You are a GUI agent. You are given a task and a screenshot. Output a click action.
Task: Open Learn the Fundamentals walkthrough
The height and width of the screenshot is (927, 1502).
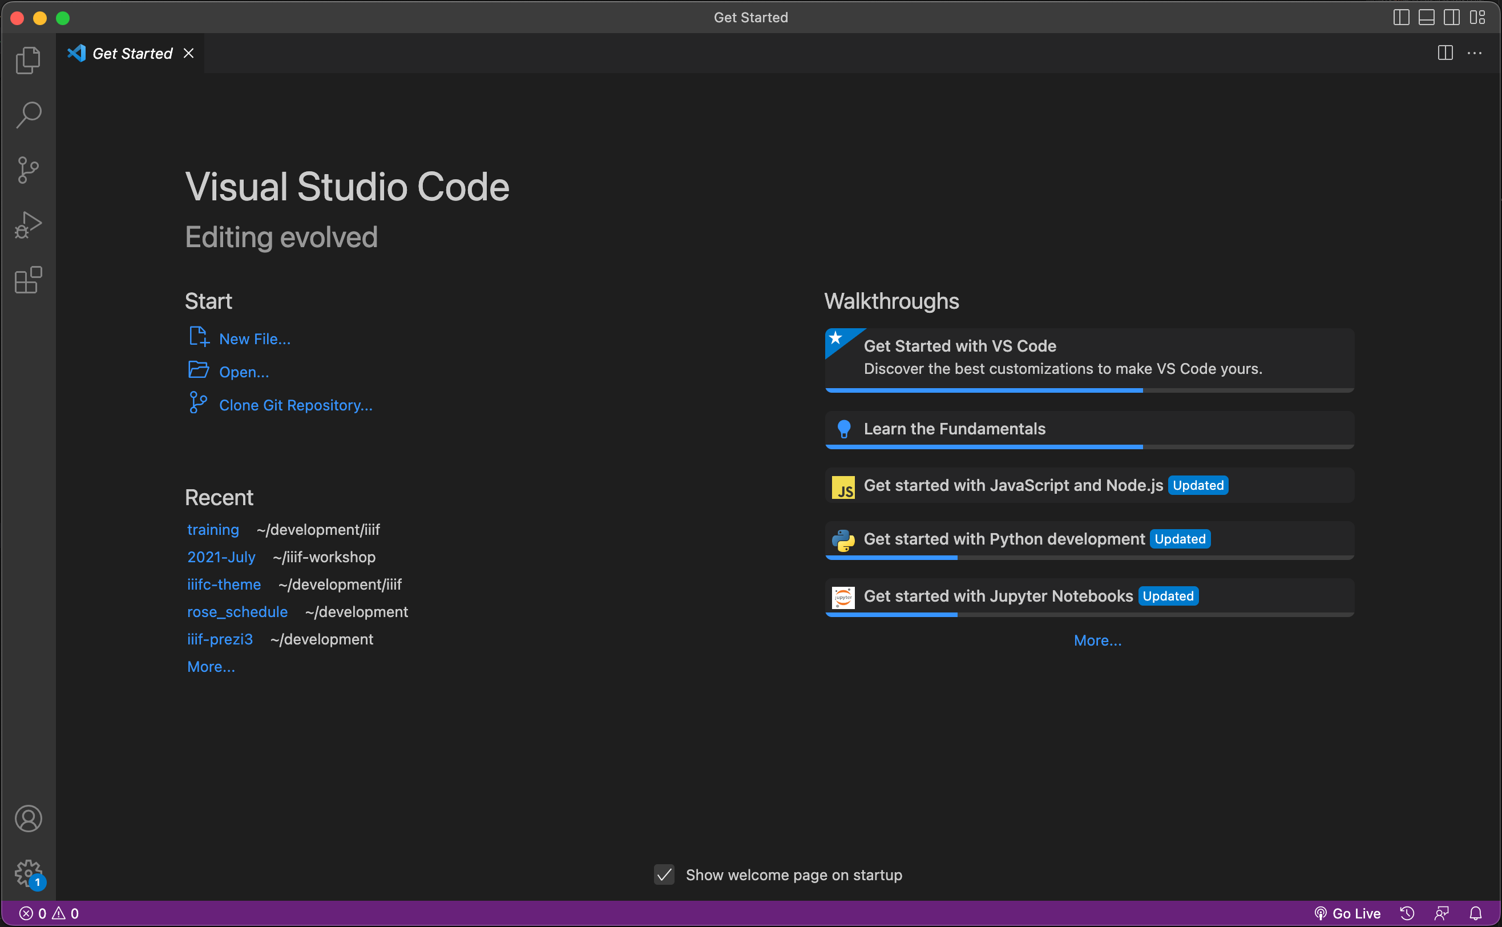pos(1089,429)
